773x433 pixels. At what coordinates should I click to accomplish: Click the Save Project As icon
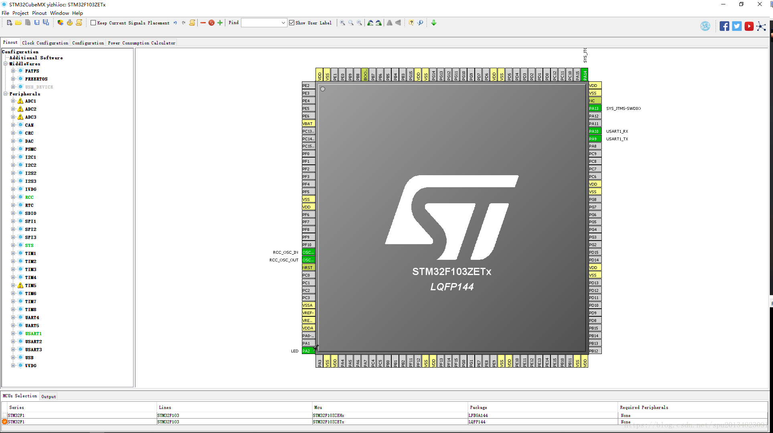coord(46,23)
